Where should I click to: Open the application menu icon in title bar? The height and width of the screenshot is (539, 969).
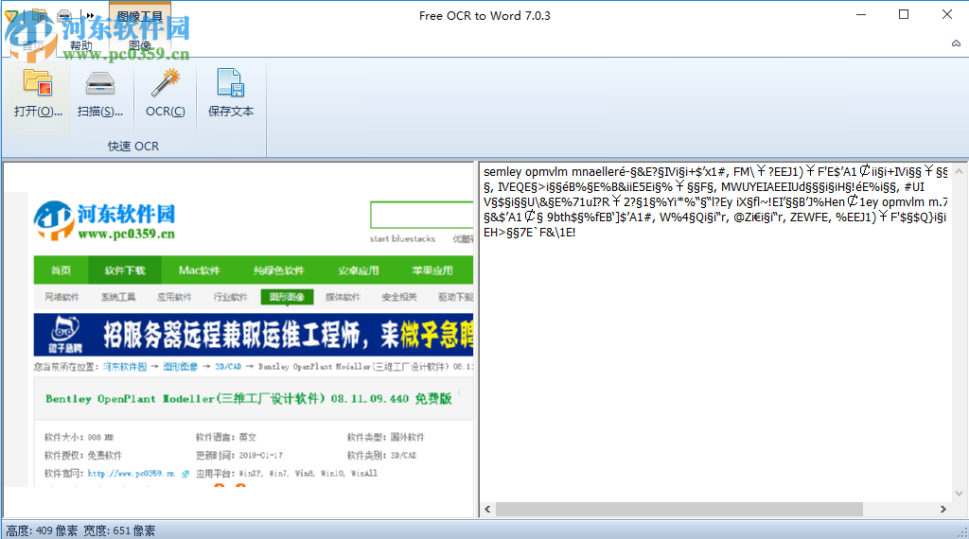click(11, 15)
